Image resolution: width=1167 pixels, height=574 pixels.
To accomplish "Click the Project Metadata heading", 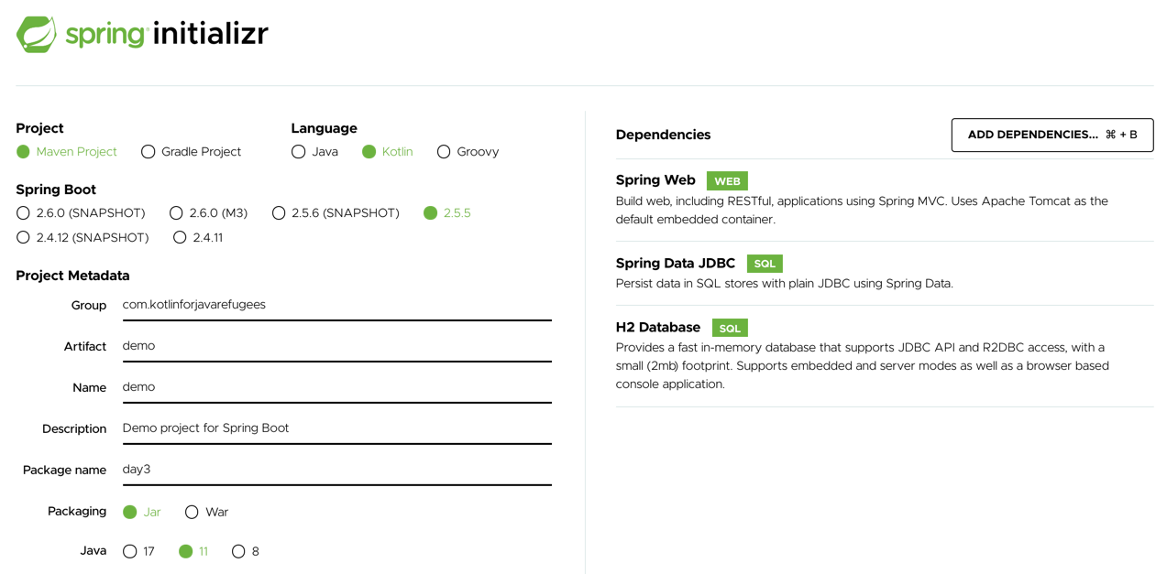I will (x=72, y=276).
